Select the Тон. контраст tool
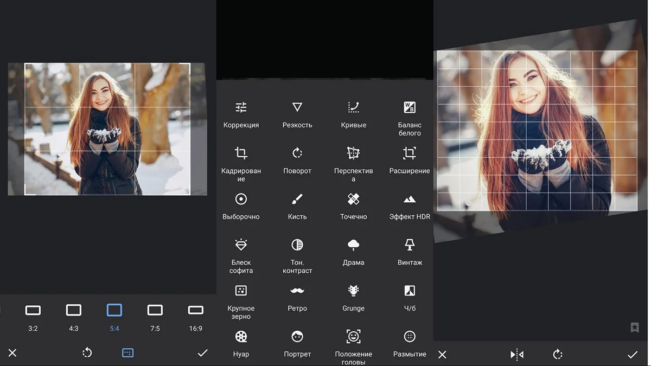 point(297,256)
